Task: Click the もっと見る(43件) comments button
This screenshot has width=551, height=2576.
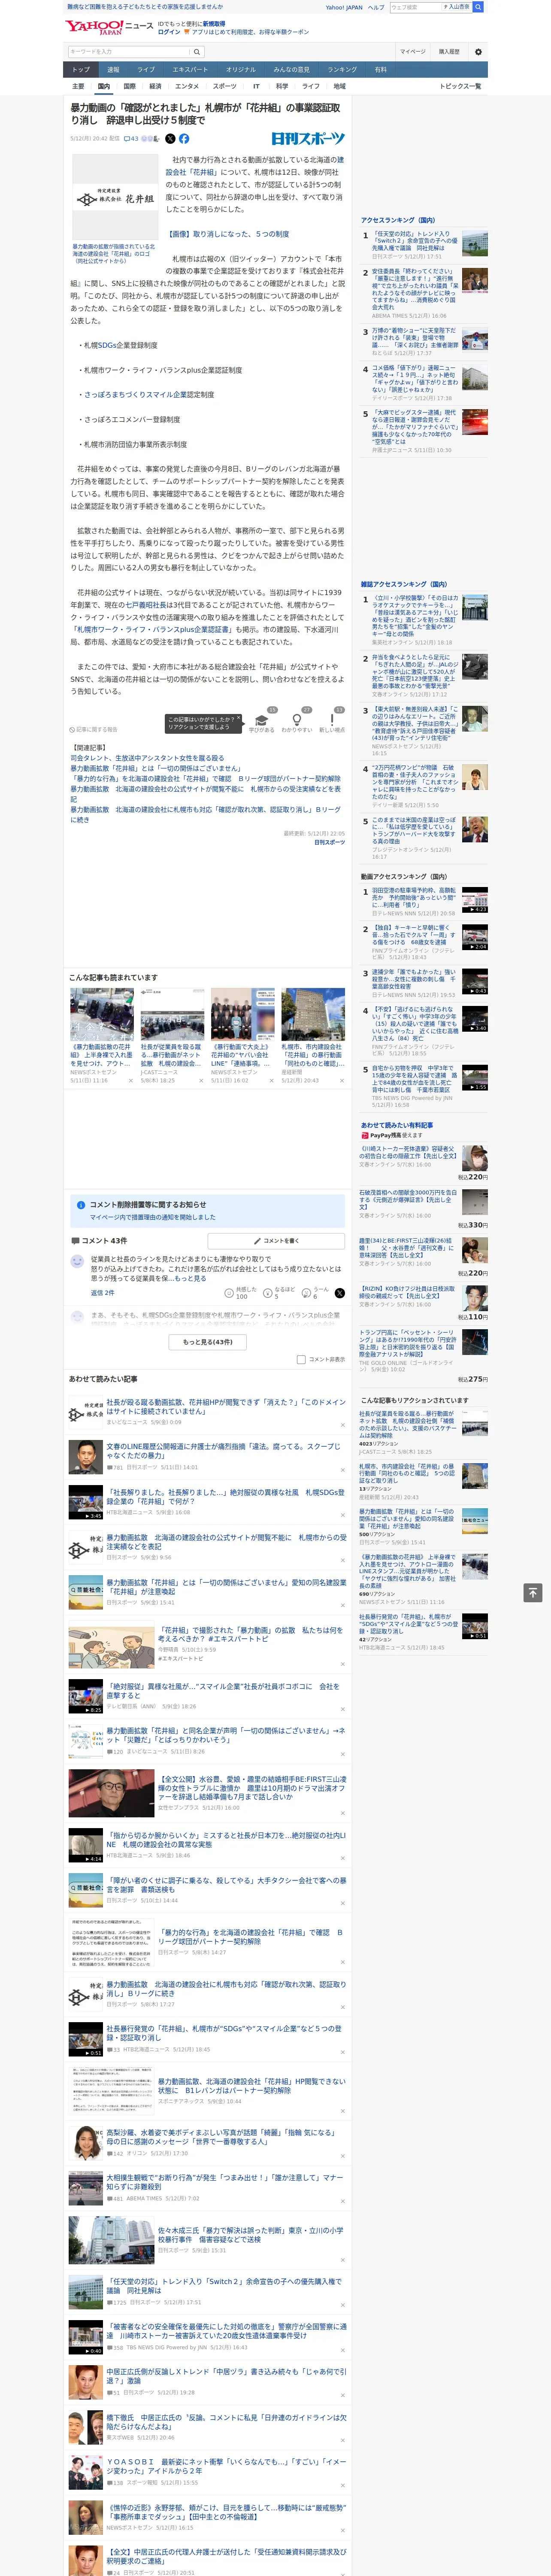Action: pos(208,1342)
